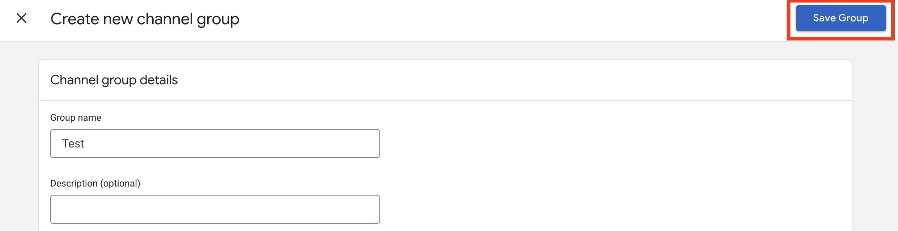Click the 'Create new channel group' title

[x=145, y=19]
